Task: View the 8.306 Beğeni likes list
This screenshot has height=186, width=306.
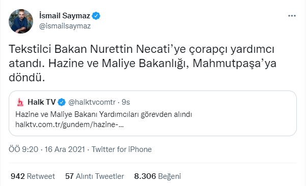Action: 157,176
